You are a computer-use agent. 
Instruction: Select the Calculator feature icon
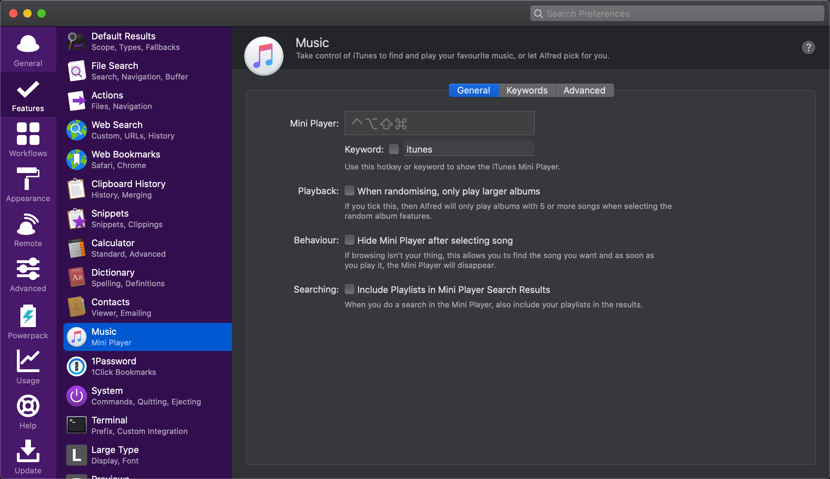coord(77,248)
